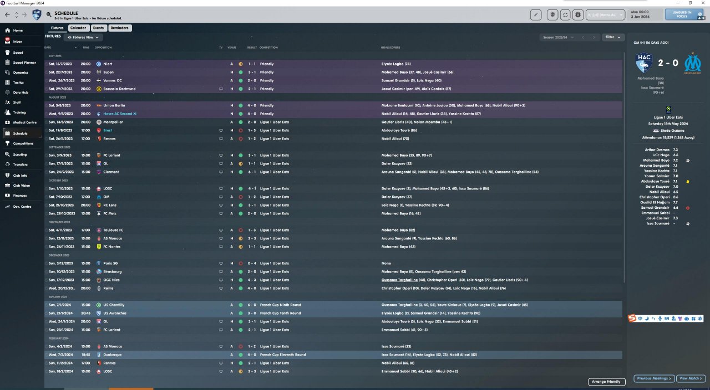Open Tactics section
The height and width of the screenshot is (390, 710).
pos(22,83)
